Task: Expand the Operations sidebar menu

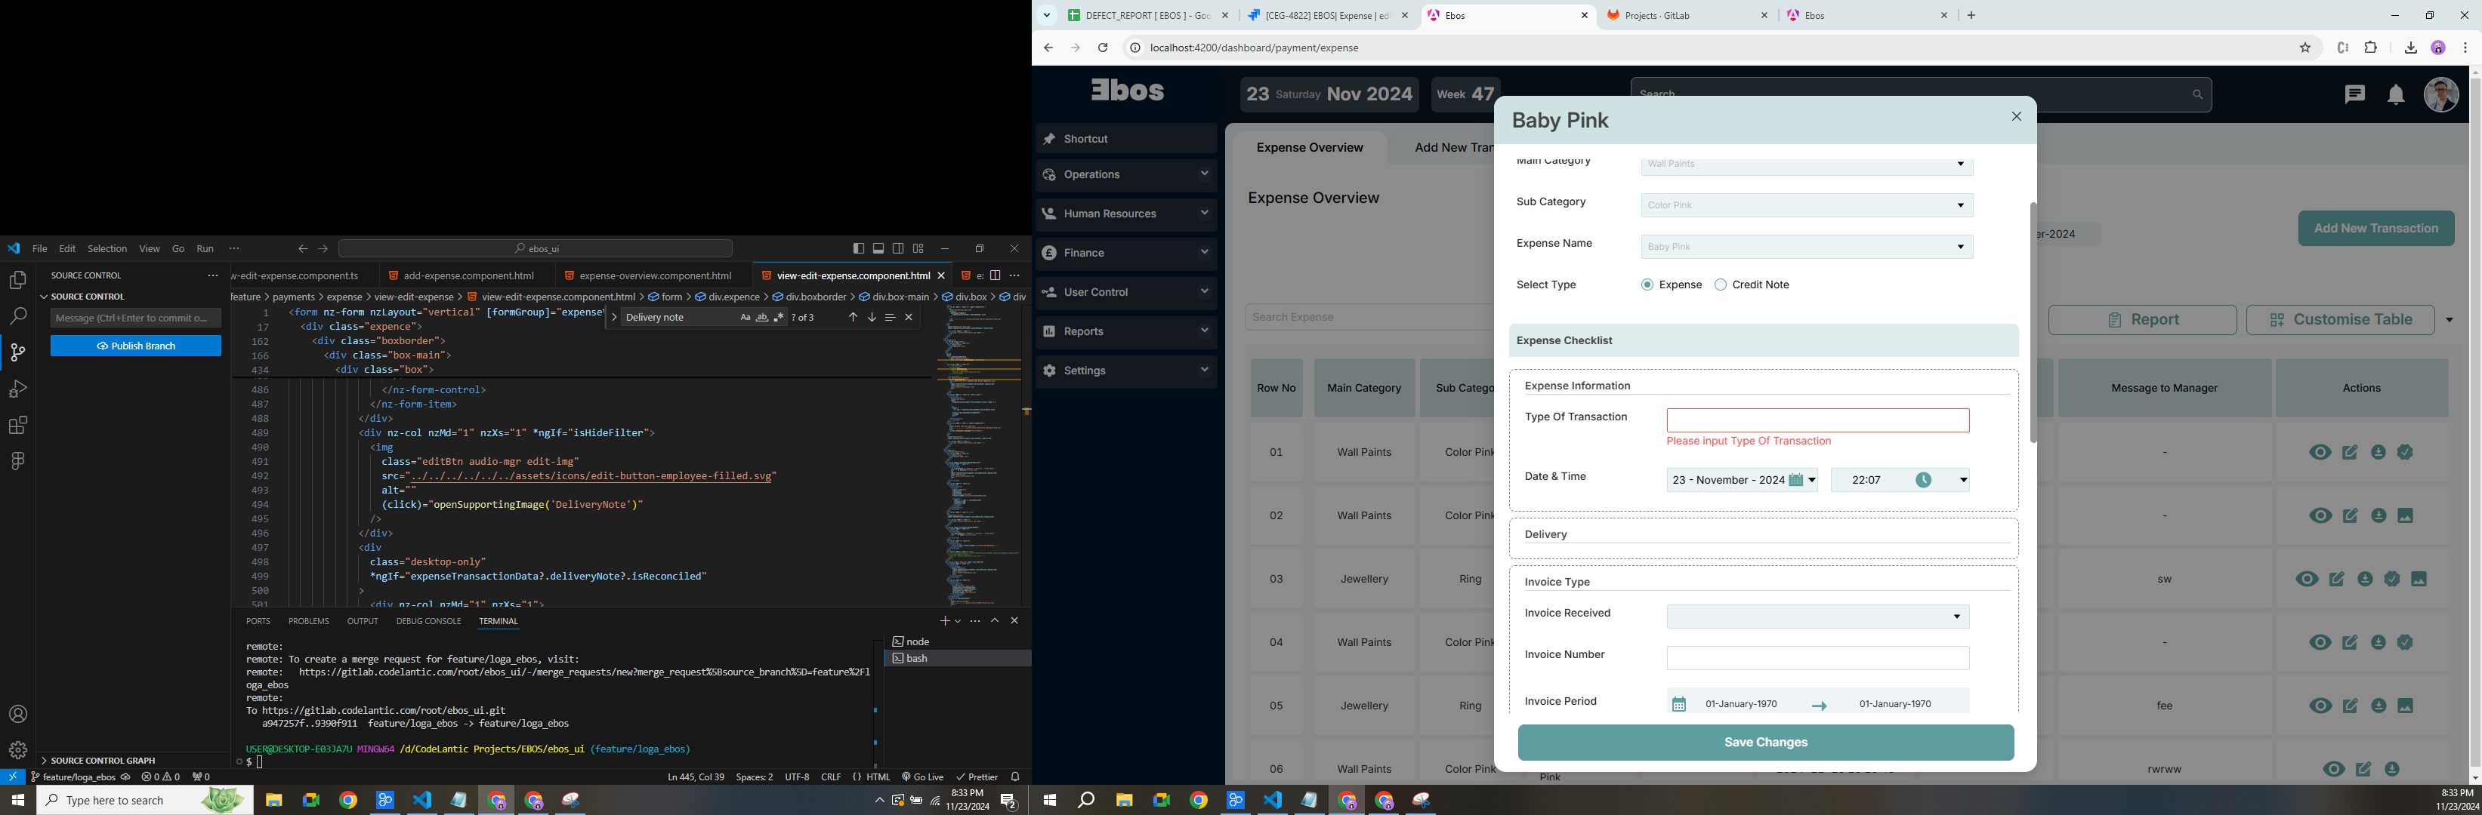Action: 1125,175
